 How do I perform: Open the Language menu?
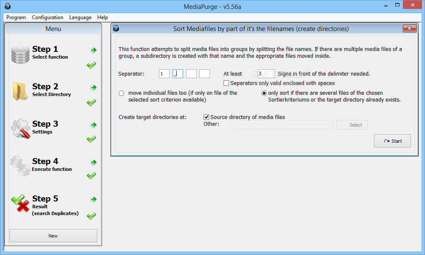point(80,17)
